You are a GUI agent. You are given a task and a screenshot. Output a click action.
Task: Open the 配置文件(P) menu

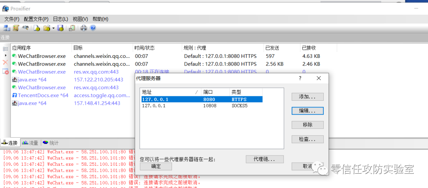[36, 19]
